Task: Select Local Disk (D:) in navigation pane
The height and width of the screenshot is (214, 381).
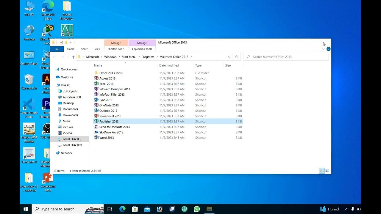Action: (72, 145)
